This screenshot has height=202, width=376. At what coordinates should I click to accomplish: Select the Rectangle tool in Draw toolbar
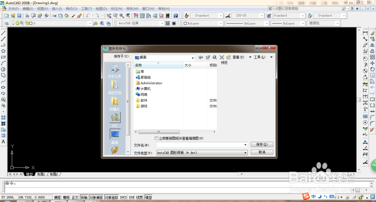pos(3,57)
